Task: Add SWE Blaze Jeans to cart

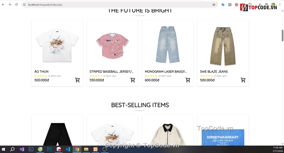Action: (243, 80)
